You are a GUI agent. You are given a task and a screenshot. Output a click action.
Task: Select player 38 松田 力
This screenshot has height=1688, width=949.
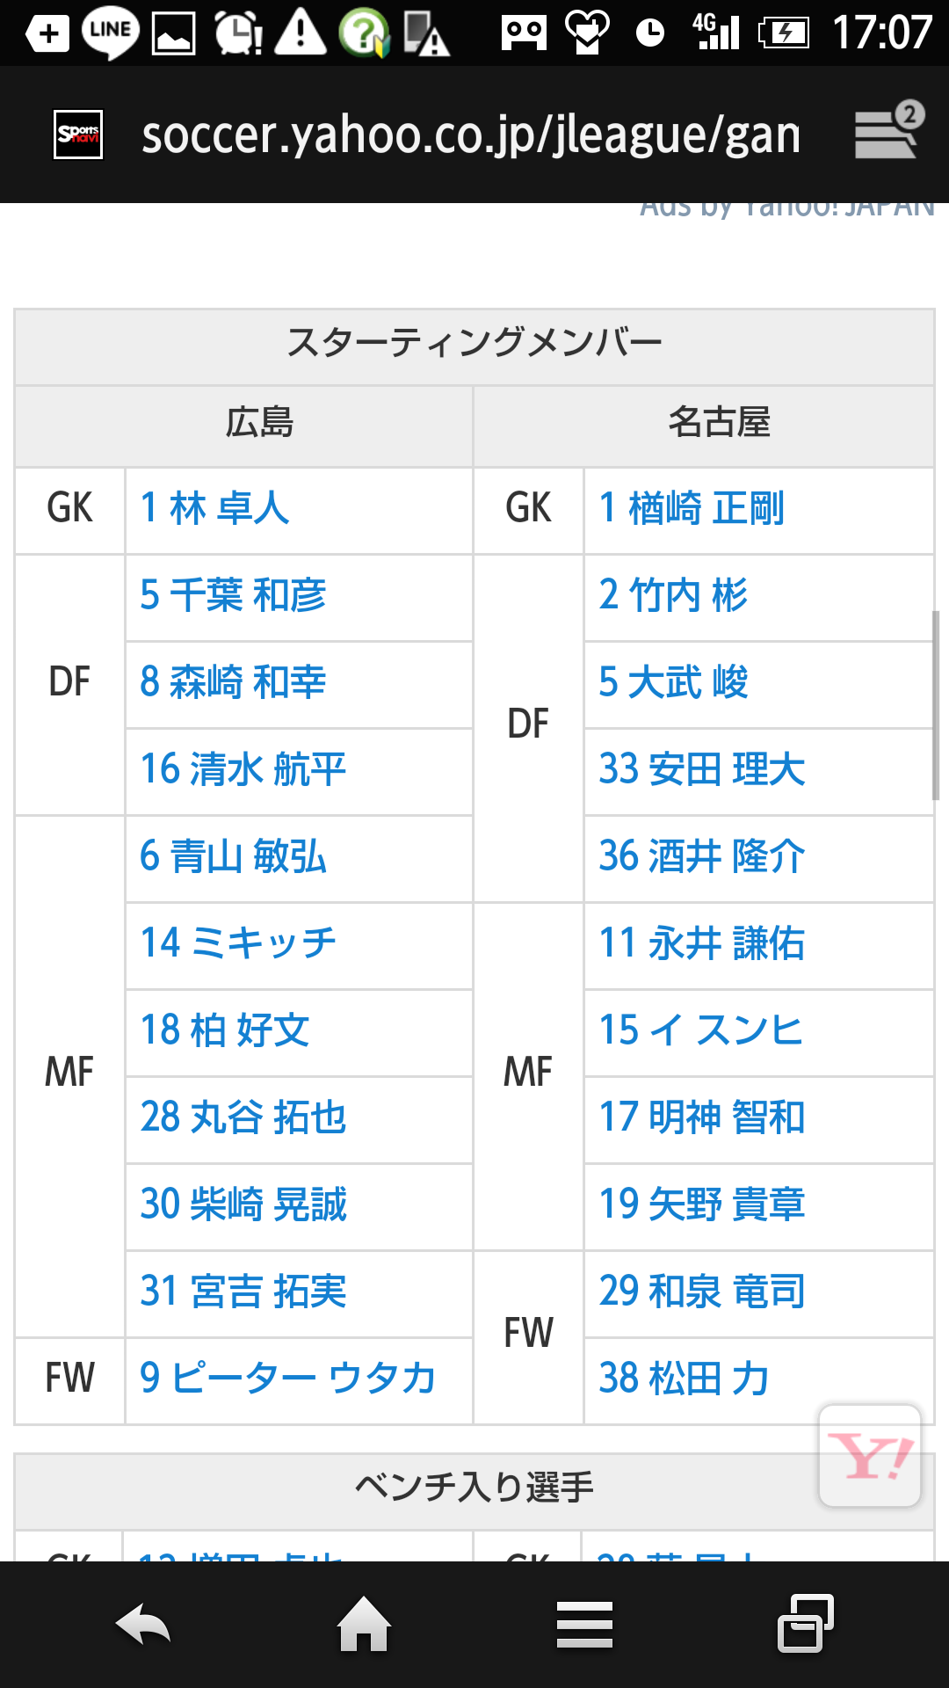[685, 1379]
